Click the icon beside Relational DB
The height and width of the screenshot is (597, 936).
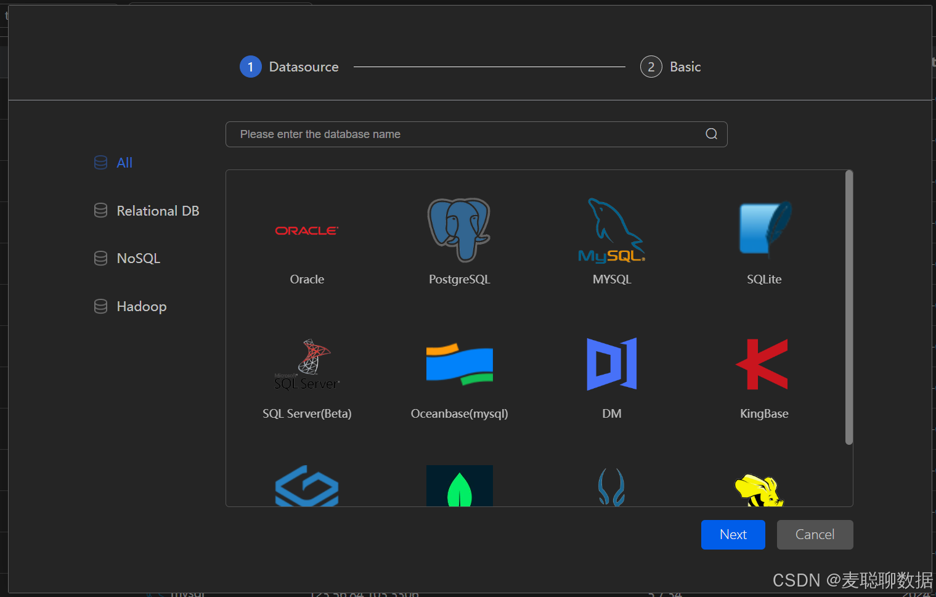pyautogui.click(x=101, y=211)
